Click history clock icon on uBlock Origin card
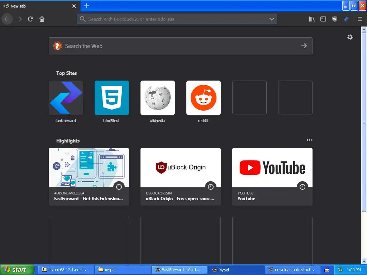 (211, 187)
